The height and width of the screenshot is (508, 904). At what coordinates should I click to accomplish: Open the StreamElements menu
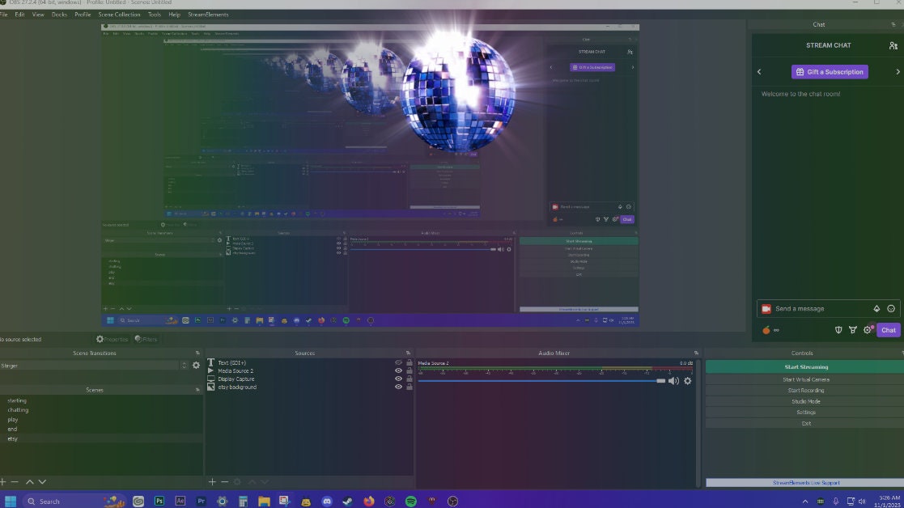(x=209, y=14)
